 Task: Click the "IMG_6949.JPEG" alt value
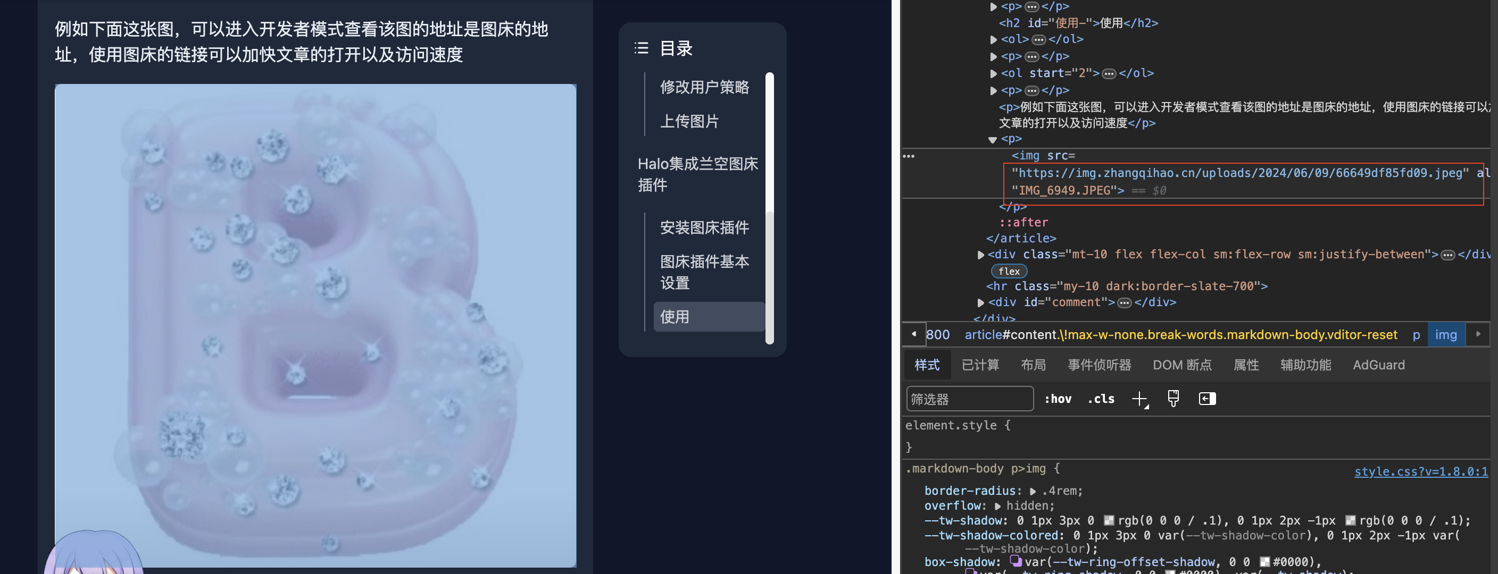(x=1064, y=191)
